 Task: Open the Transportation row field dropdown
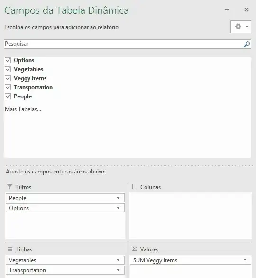pyautogui.click(x=119, y=270)
